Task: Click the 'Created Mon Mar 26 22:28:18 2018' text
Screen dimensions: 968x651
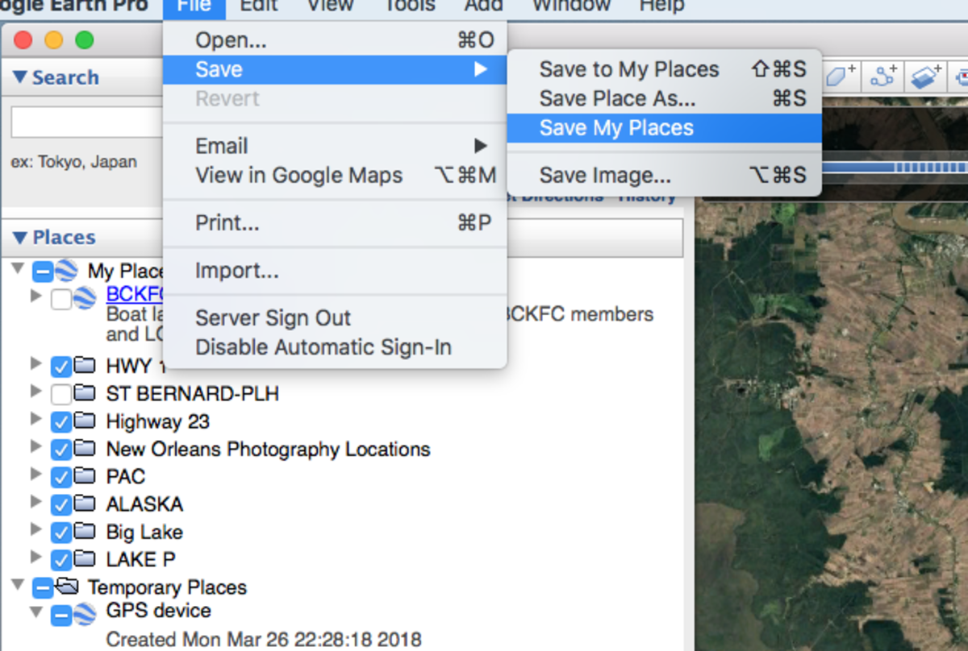Action: (264, 640)
